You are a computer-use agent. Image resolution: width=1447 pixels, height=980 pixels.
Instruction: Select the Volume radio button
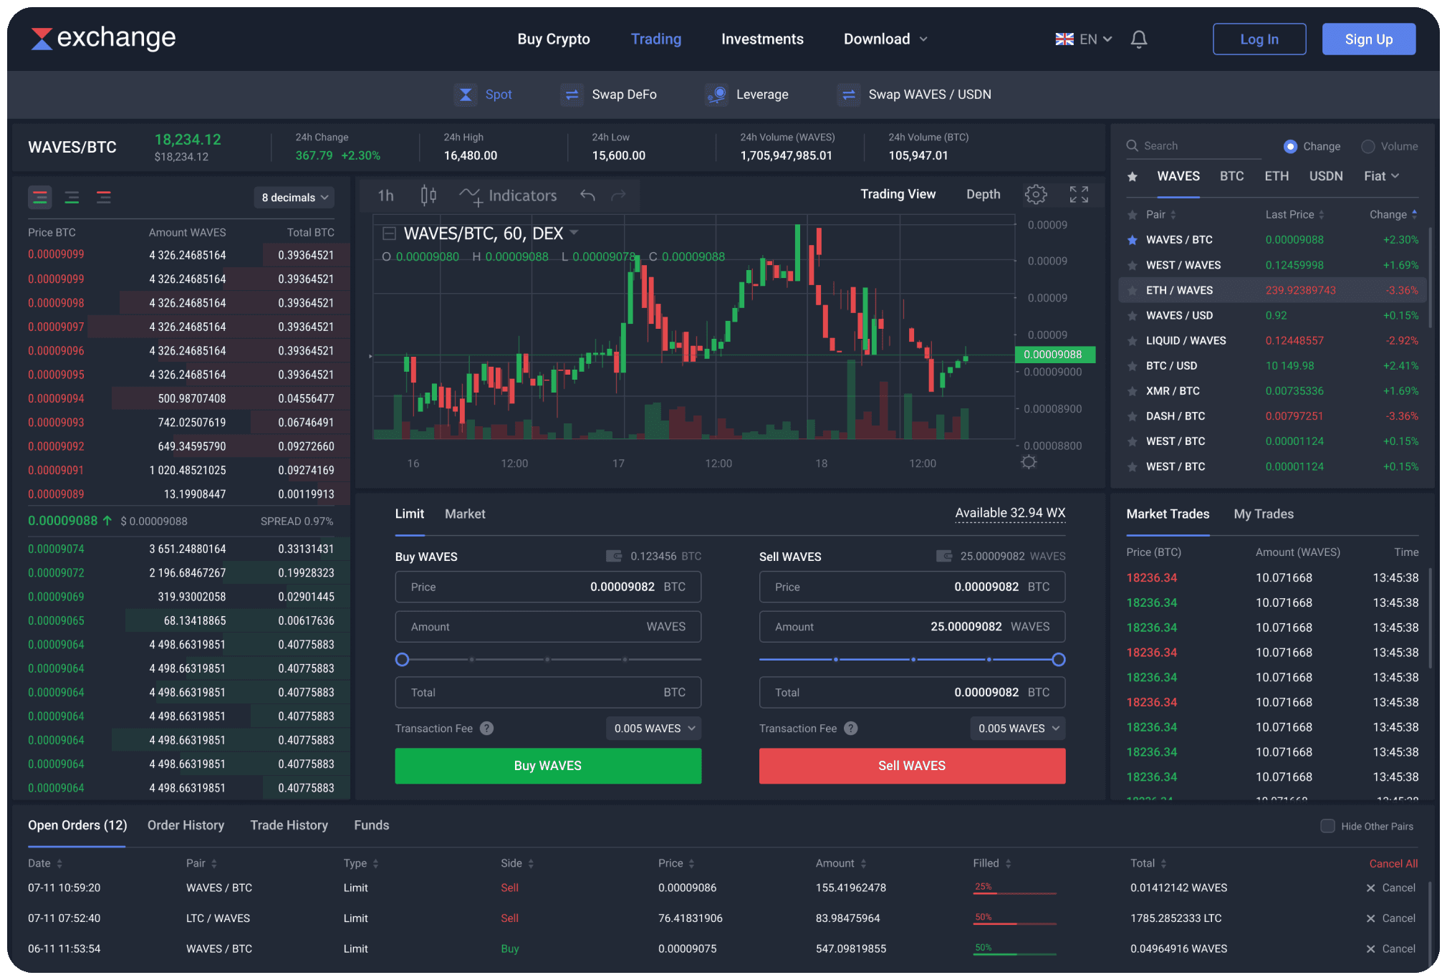click(x=1367, y=146)
